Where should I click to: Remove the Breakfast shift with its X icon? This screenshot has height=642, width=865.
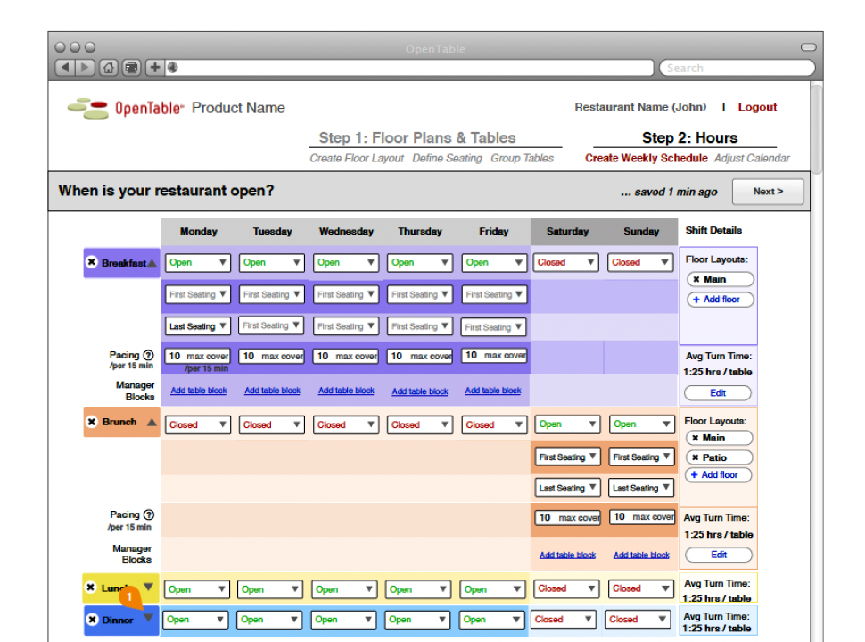[x=91, y=263]
